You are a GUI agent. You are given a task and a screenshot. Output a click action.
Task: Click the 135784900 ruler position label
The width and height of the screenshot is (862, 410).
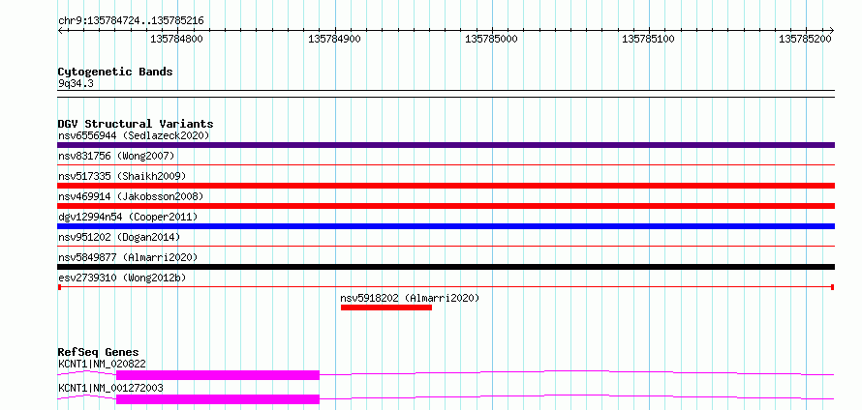(334, 39)
